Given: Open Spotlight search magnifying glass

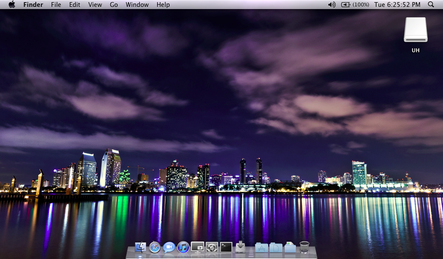Looking at the screenshot, I should point(431,5).
